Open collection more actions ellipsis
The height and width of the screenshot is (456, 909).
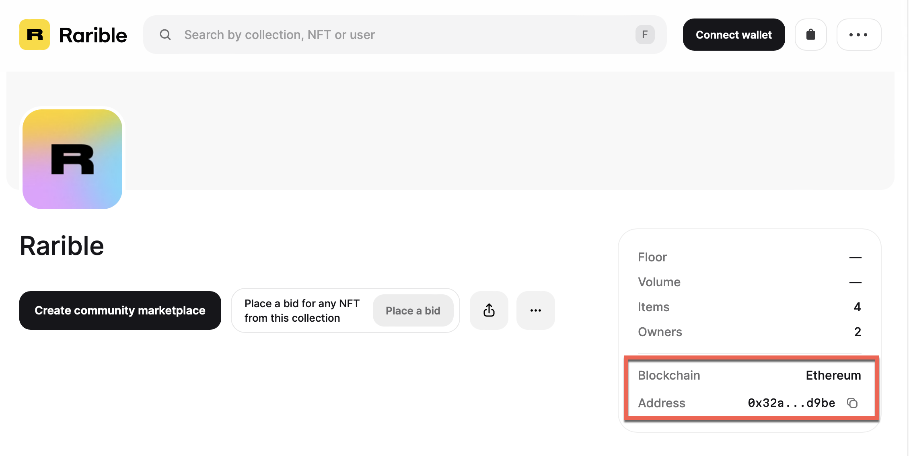[x=536, y=310]
